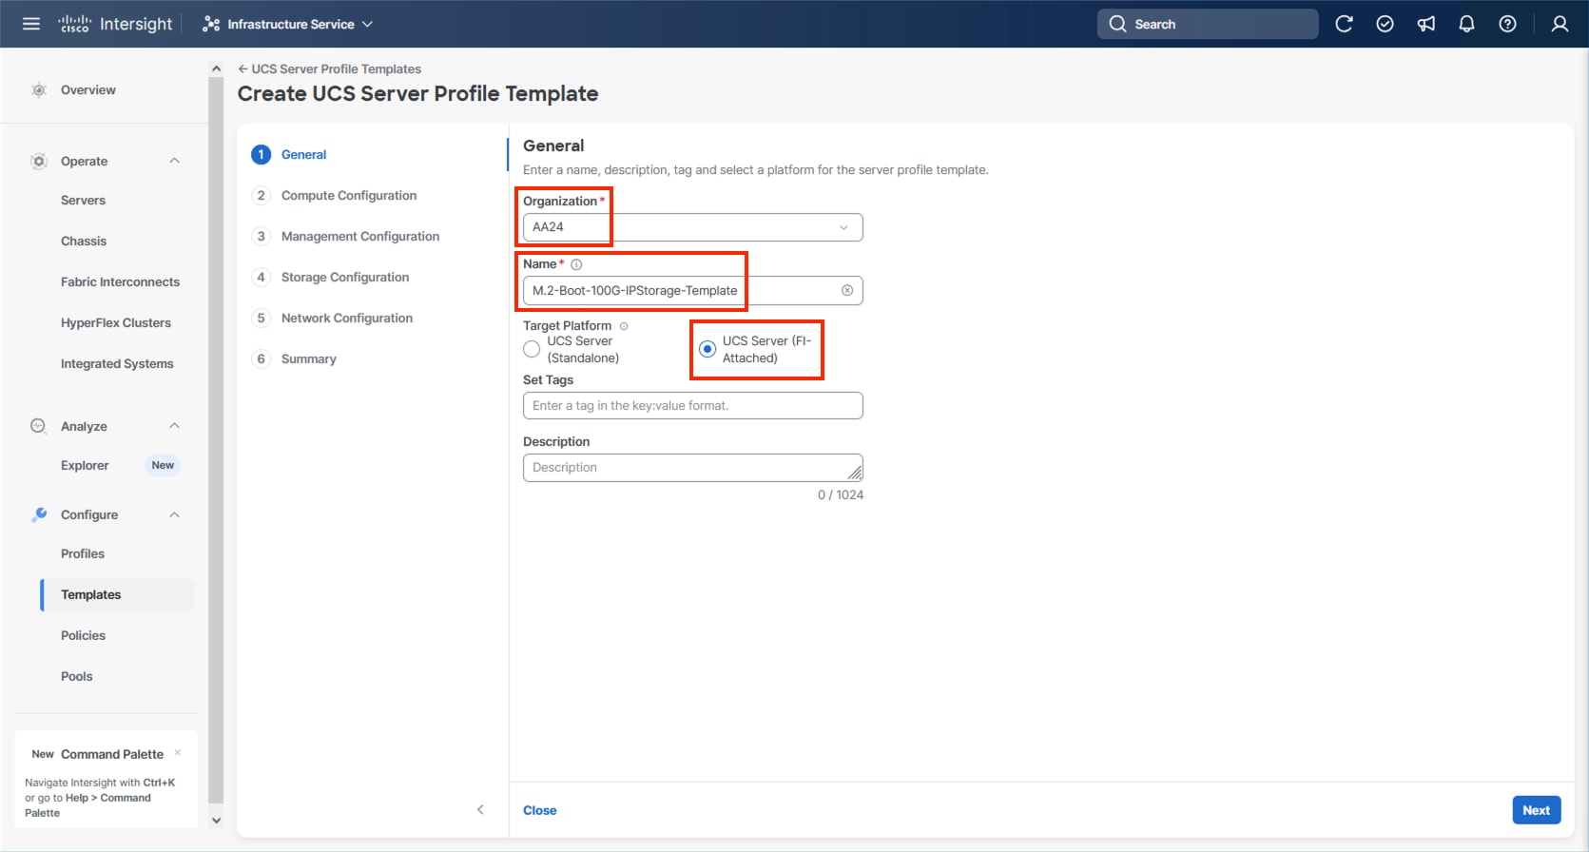
Task: Open the Organization dropdown
Action: tap(693, 227)
